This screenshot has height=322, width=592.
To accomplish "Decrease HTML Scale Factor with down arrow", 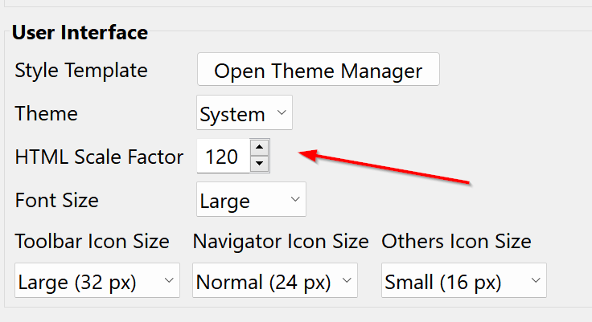I will click(x=259, y=164).
